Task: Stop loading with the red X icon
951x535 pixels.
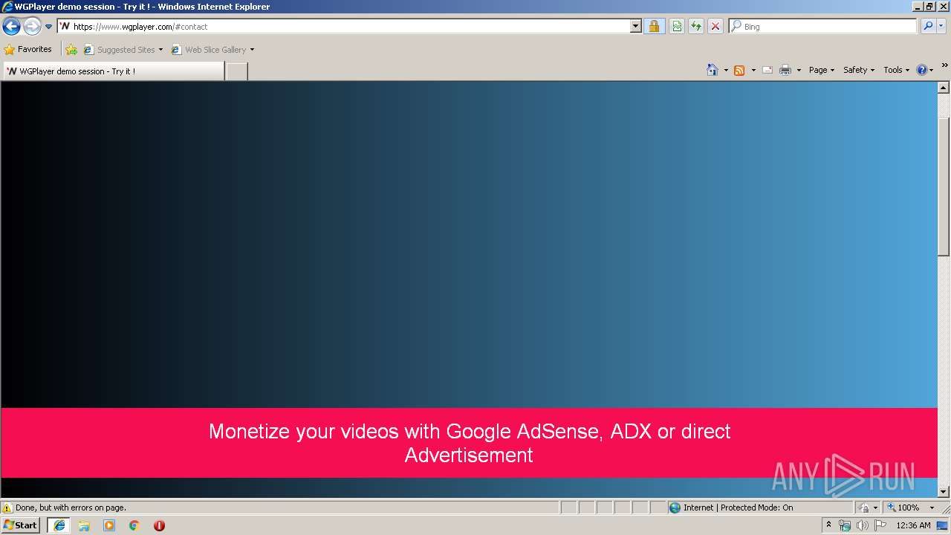Action: tap(715, 27)
